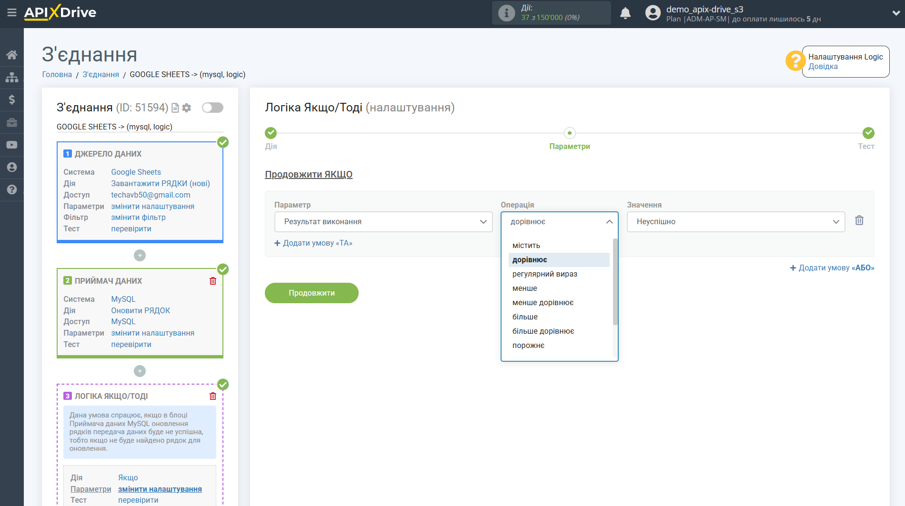Click the ApiX-Drive logo

[60, 12]
